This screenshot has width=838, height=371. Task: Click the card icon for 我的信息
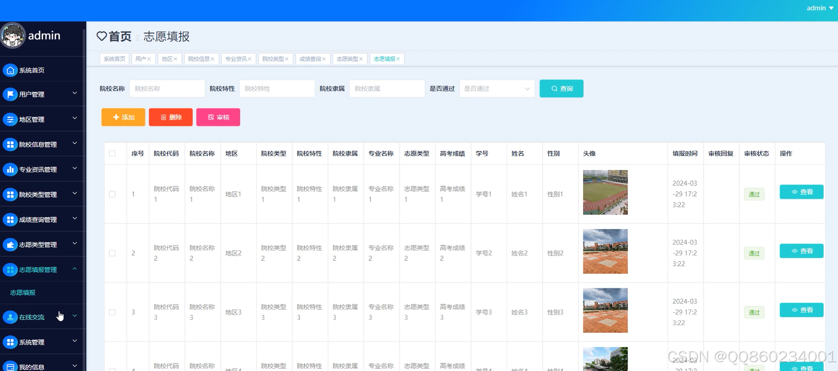click(x=10, y=367)
